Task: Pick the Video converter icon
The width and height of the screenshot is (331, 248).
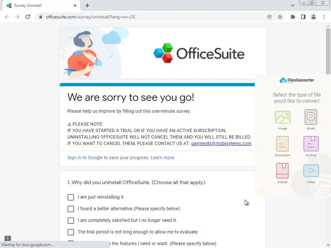Action: coord(311,170)
